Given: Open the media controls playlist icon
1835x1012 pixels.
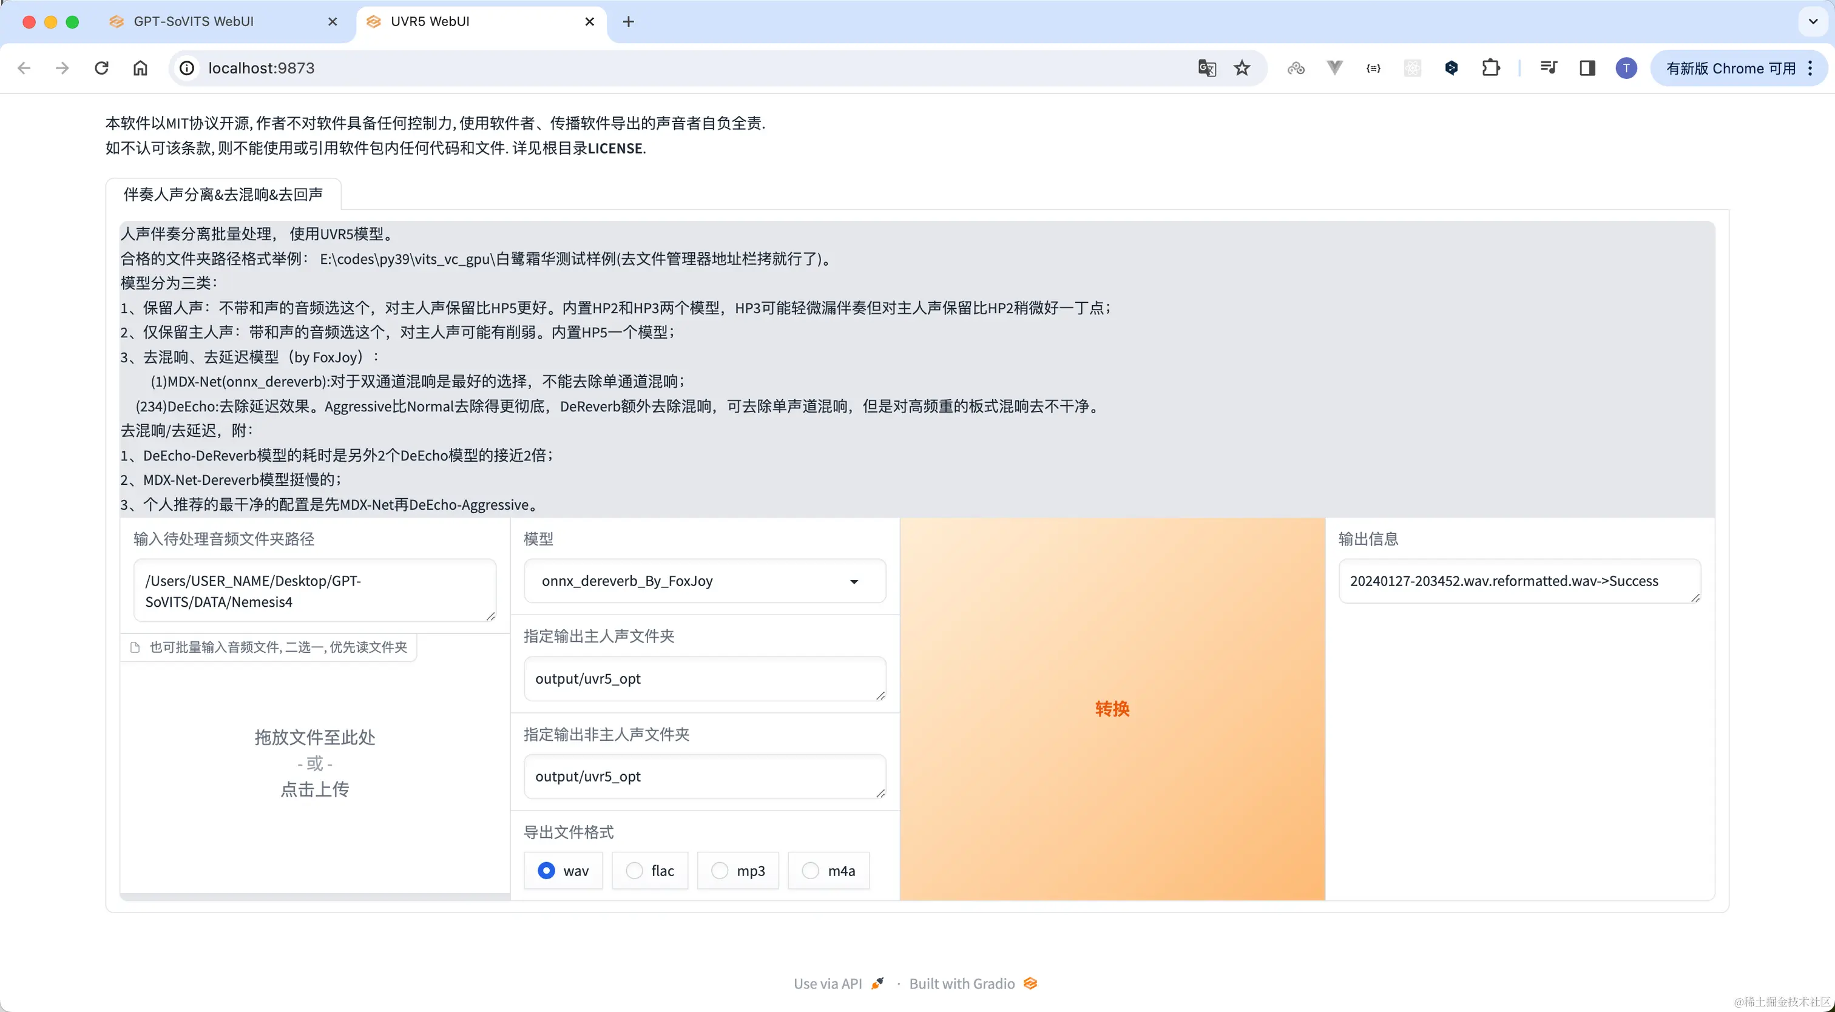Looking at the screenshot, I should tap(1549, 69).
